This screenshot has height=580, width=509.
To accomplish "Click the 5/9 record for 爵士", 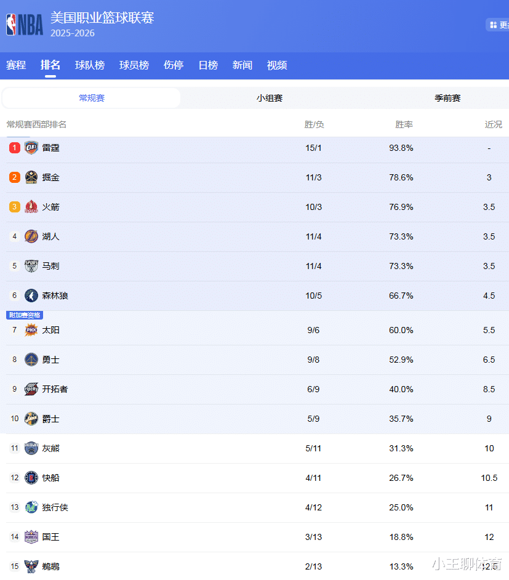I will [x=313, y=419].
